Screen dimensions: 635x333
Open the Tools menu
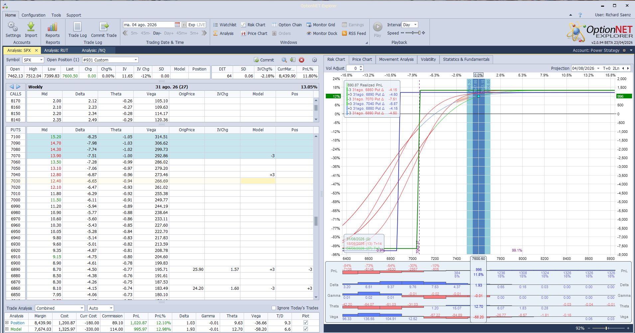click(56, 15)
